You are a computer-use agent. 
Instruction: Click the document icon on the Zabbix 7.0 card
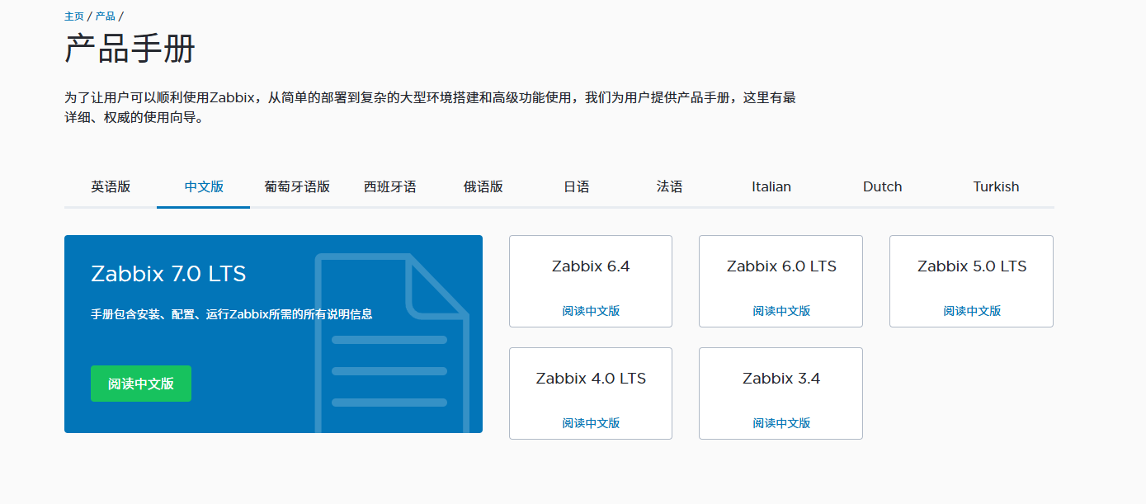393,342
